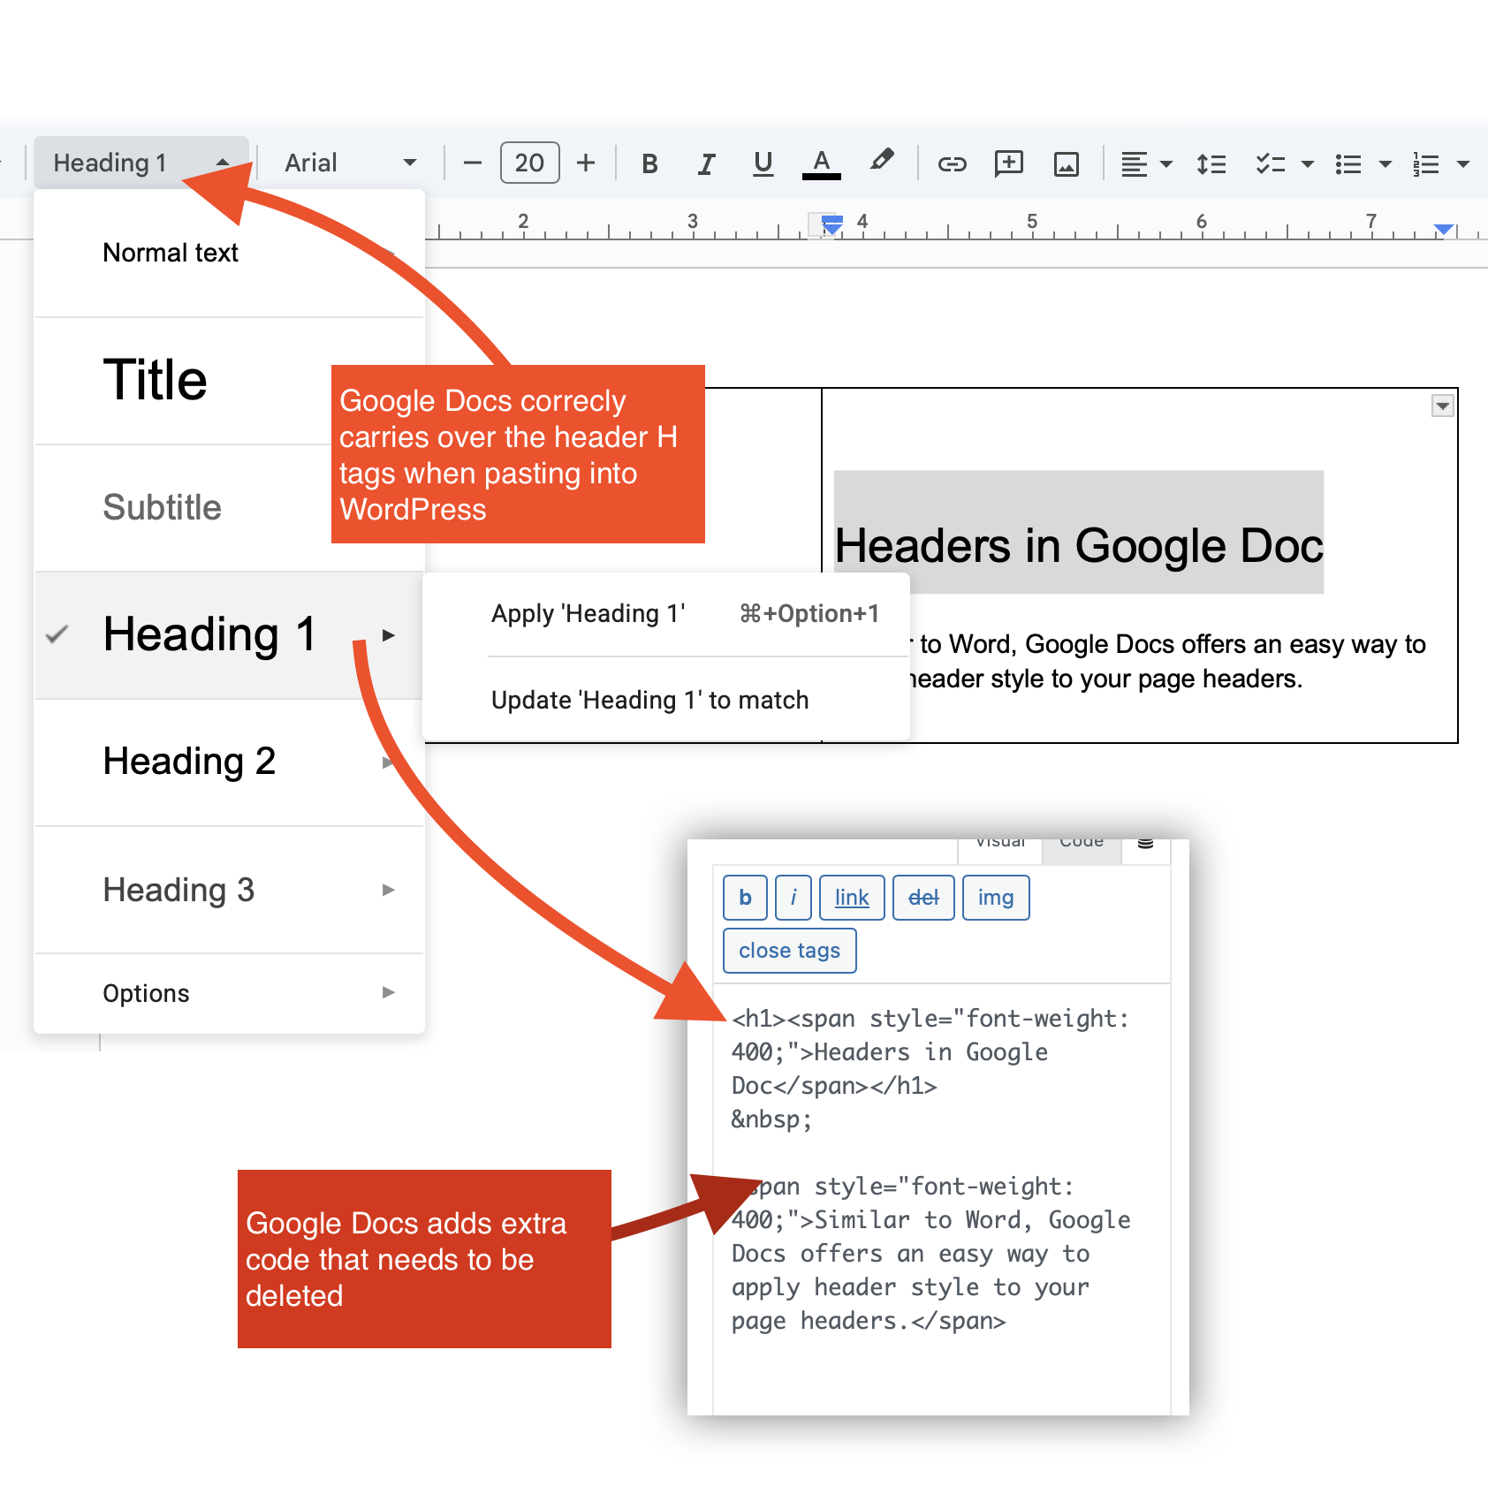Viewport: 1488px width, 1502px height.
Task: Click the checklist icon
Action: 1271,164
